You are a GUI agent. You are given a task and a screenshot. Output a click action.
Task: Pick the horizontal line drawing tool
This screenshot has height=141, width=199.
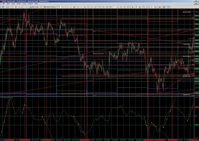coord(82,7)
